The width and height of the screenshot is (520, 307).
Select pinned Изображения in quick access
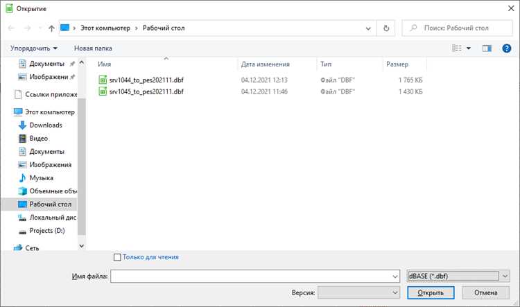point(46,77)
